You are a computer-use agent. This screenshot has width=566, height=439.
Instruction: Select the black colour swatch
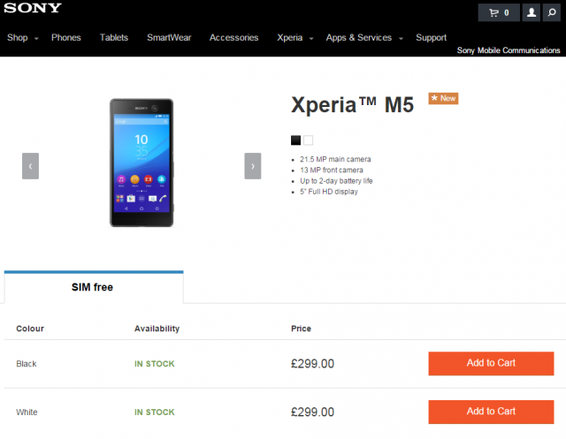click(296, 140)
